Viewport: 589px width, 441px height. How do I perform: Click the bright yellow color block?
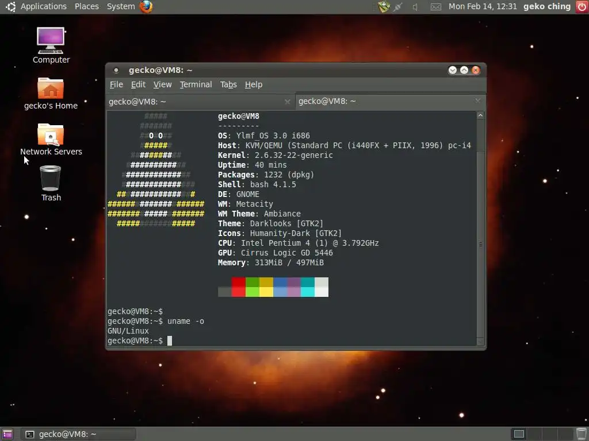click(x=266, y=292)
